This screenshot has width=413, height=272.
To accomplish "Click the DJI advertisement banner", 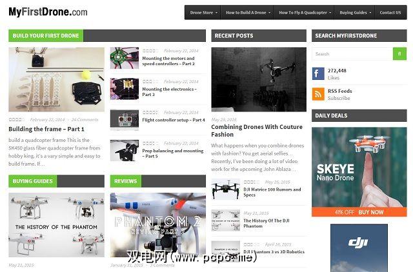I will 359,248.
